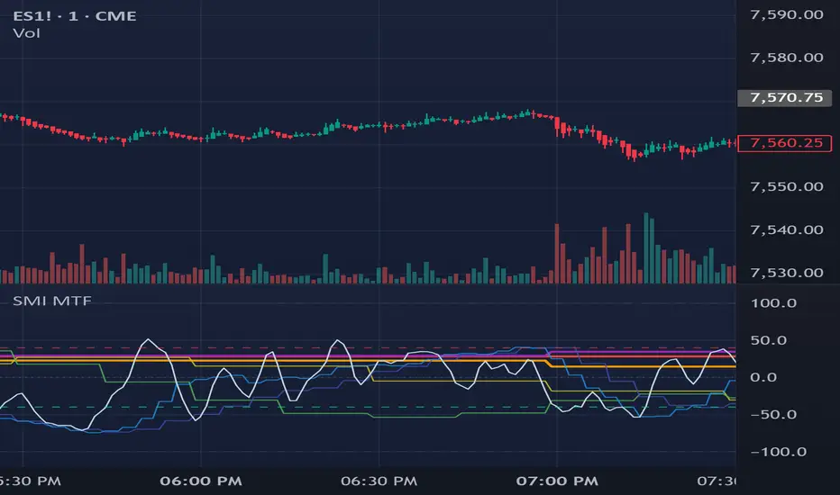The height and width of the screenshot is (495, 840).
Task: Click the 7,540.00 price scale label
Action: click(787, 229)
